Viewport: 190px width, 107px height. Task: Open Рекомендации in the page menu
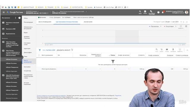click(x=28, y=22)
